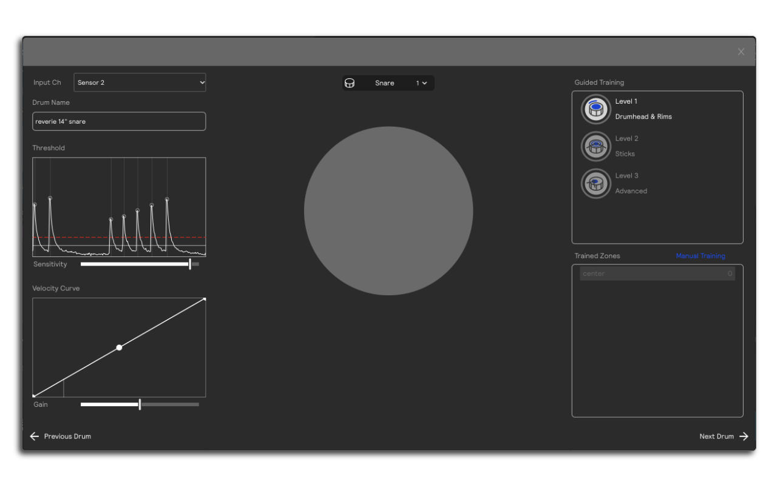Click the Level 1 Drumhead & Rims drum icon
Viewport: 777px width, 485px height.
point(596,109)
